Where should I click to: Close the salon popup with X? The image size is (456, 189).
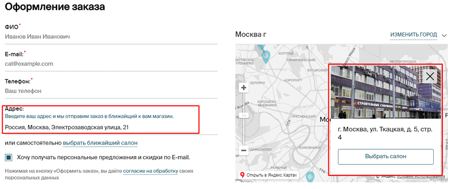click(430, 76)
